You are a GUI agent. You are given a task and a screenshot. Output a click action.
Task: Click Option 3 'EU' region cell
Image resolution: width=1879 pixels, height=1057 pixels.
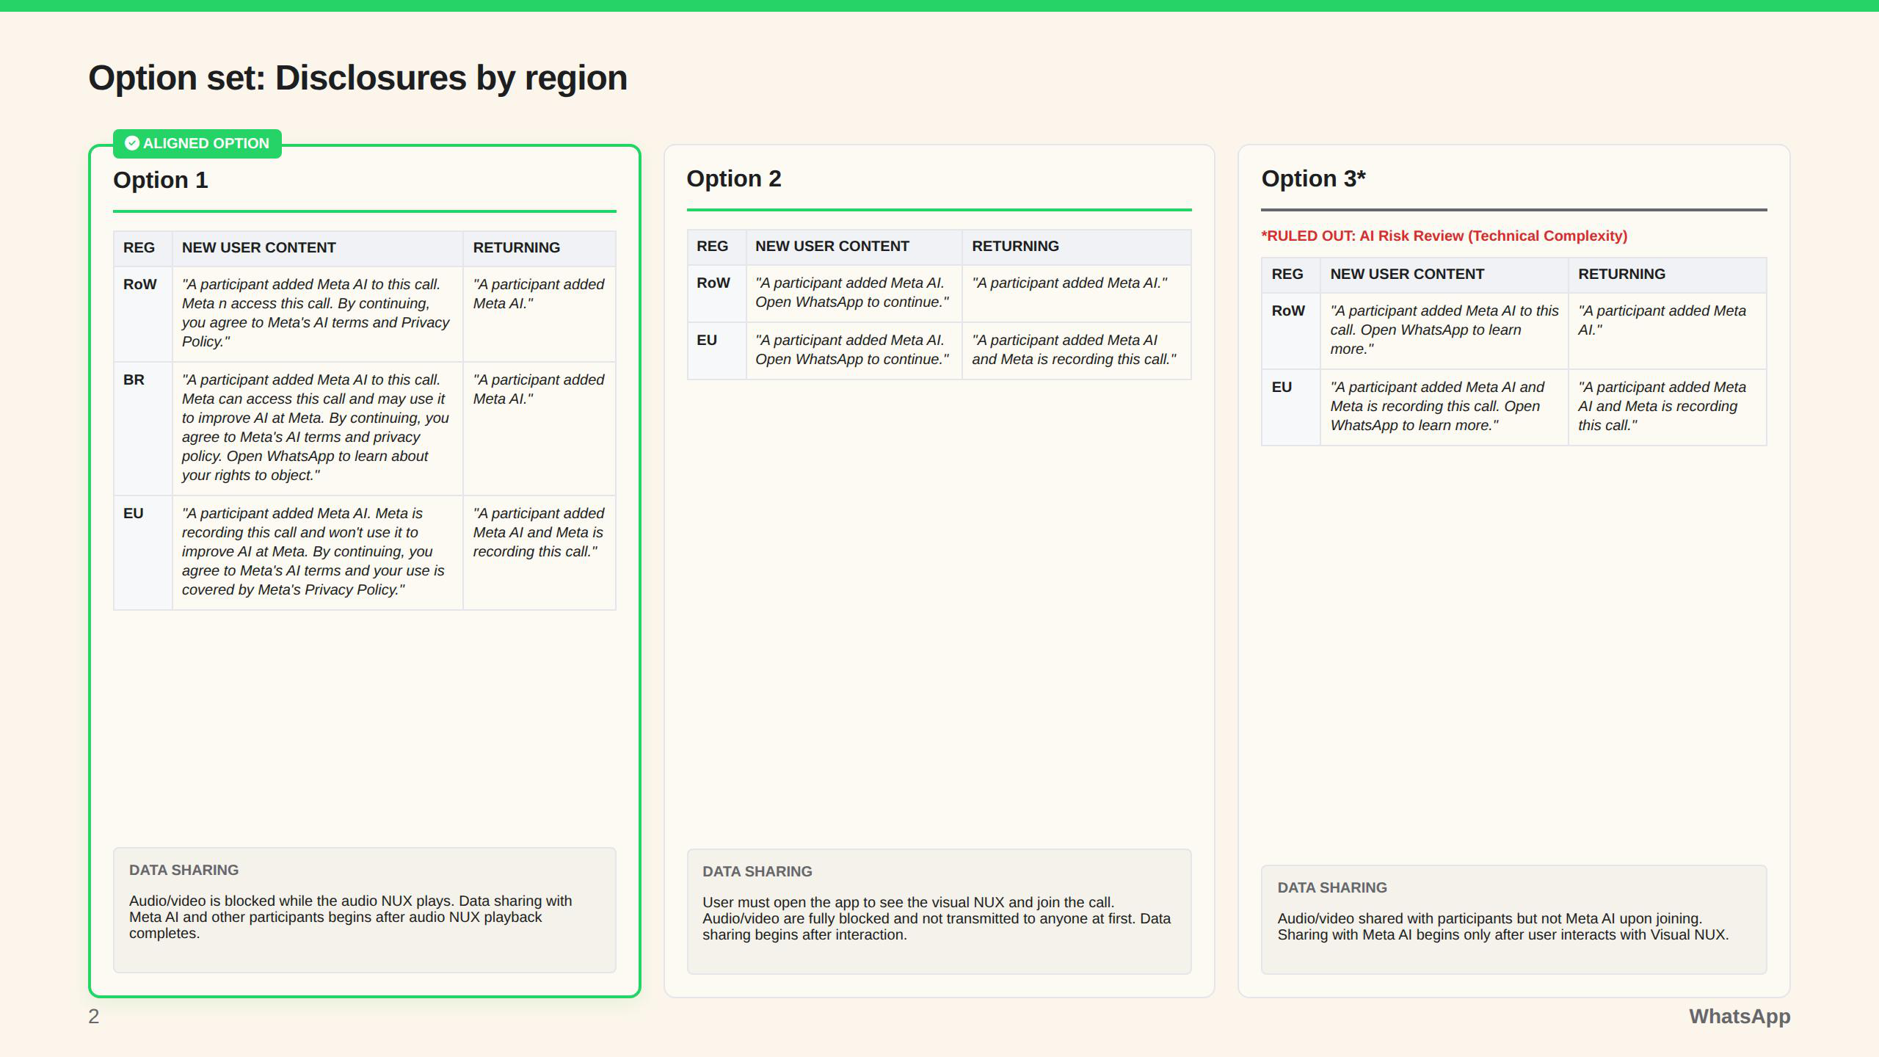coord(1291,407)
